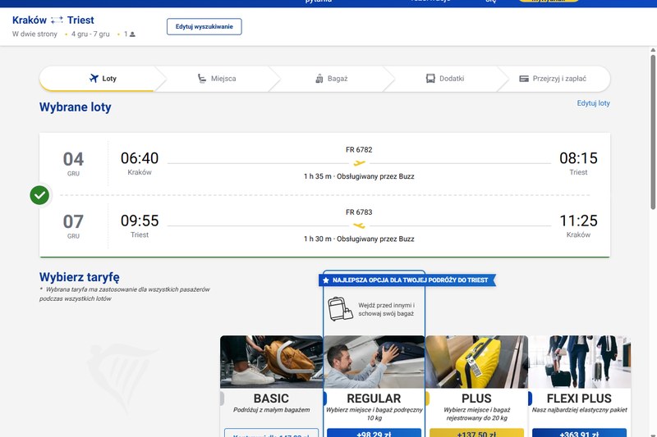Select the FLEXI PLUS fare image
Viewport: 657px width, 437px height.
[x=580, y=362]
